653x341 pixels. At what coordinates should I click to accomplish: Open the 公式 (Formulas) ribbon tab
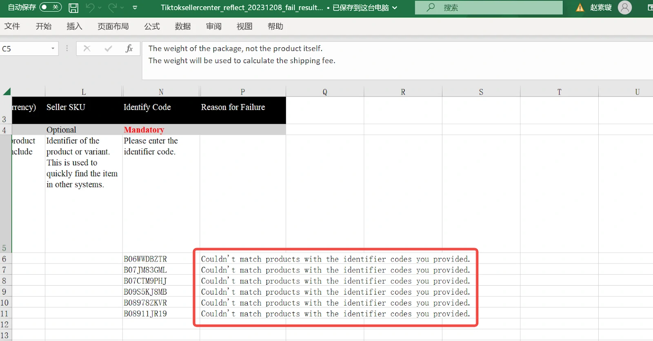(x=152, y=26)
